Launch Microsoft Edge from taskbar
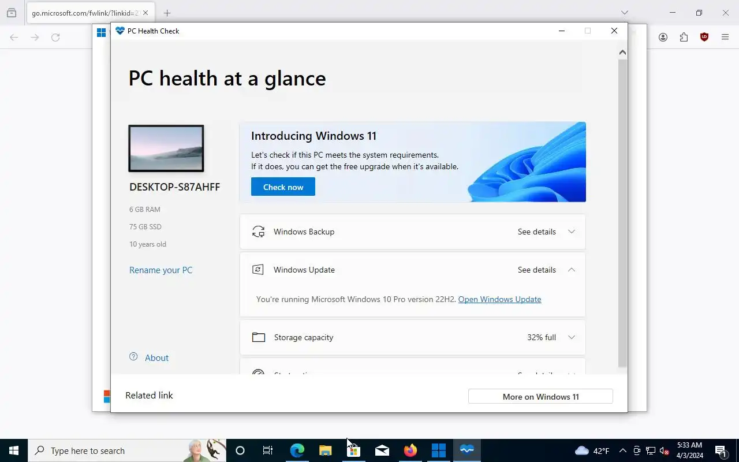The height and width of the screenshot is (462, 739). tap(297, 450)
